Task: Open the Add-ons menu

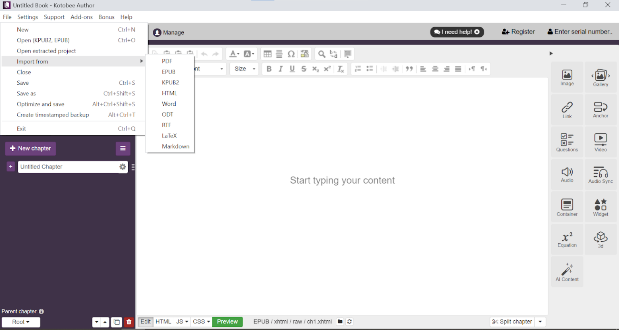Action: pos(81,17)
